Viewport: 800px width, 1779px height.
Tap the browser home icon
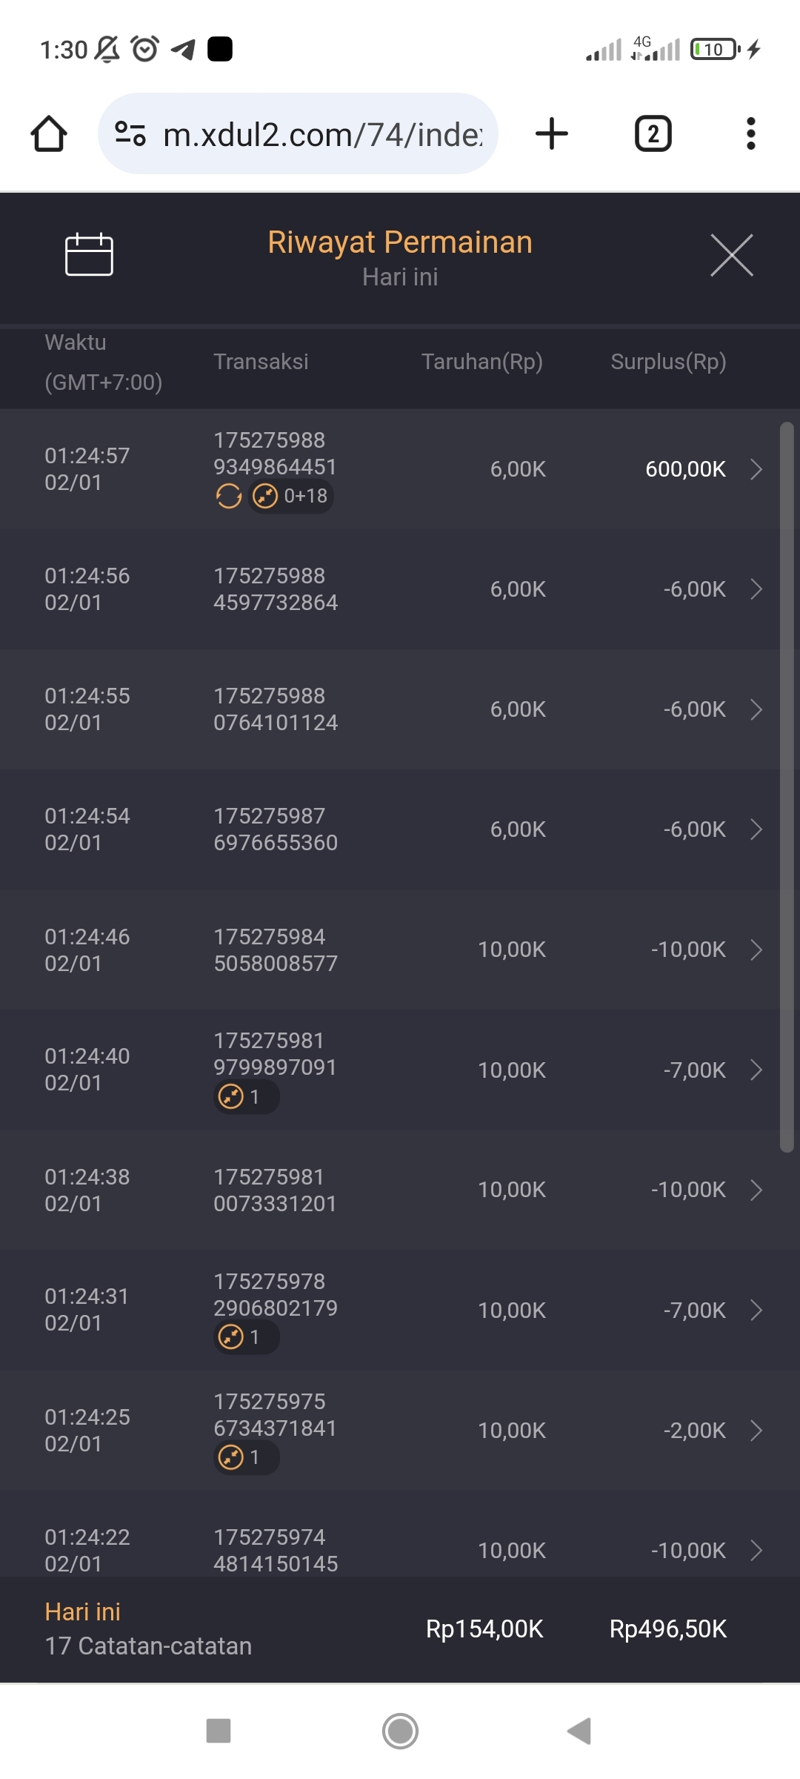[49, 134]
